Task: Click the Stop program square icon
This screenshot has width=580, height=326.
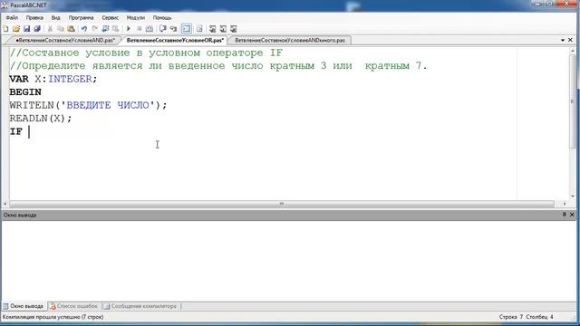Action: [139, 28]
